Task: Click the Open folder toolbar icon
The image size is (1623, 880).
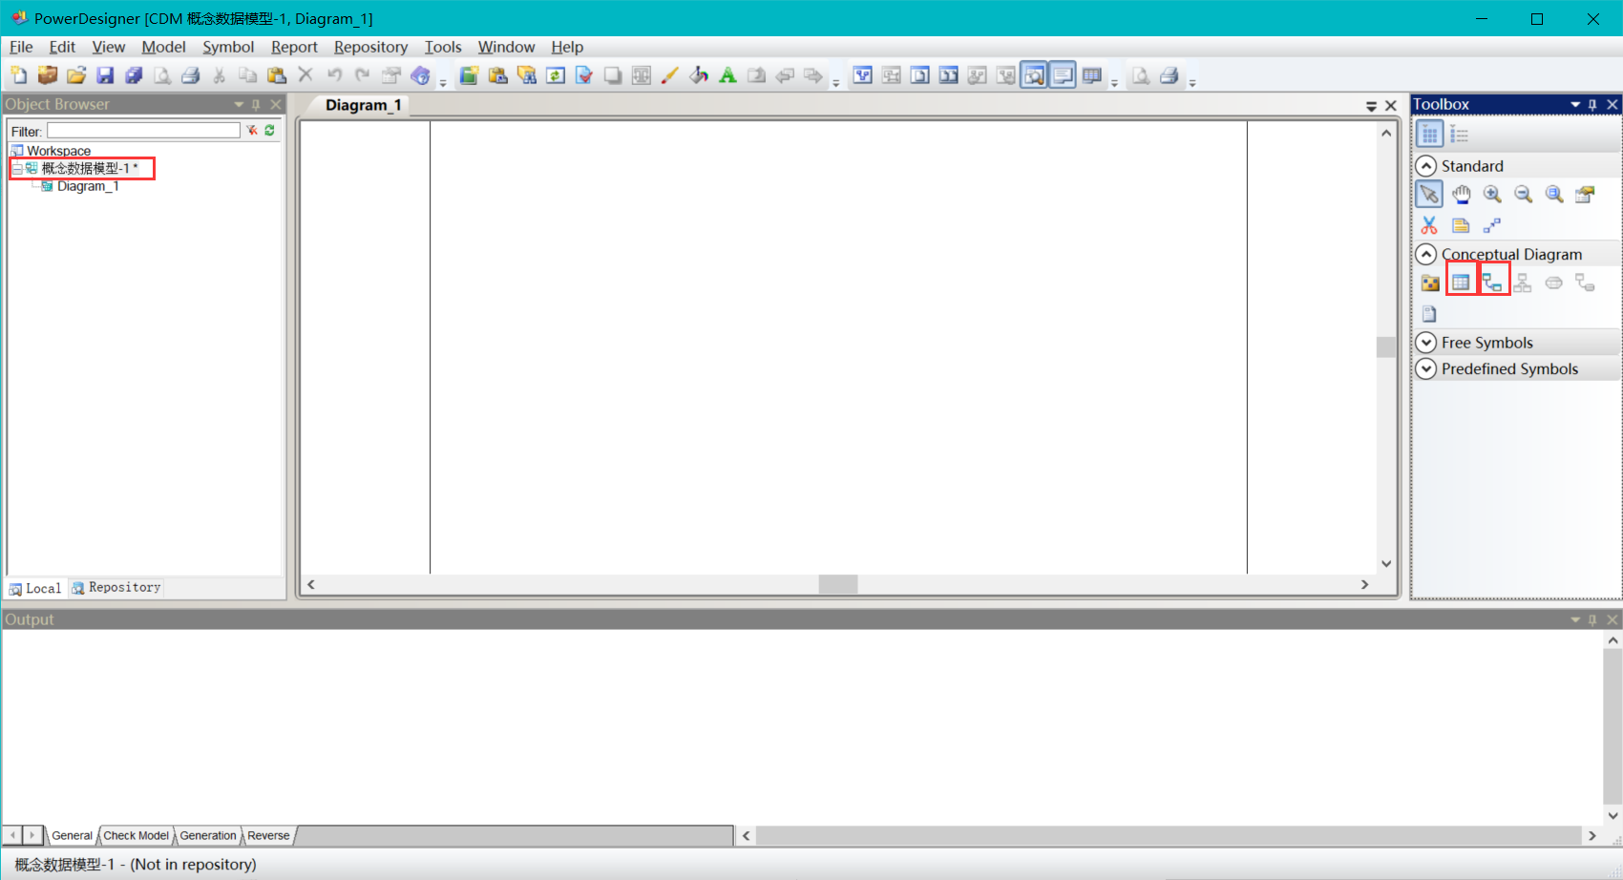Action: coord(76,75)
